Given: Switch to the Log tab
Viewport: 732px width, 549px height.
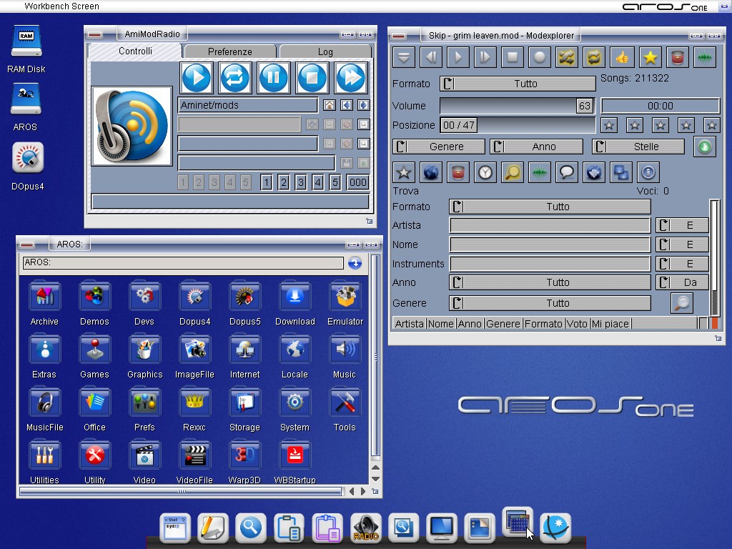Looking at the screenshot, I should click(x=325, y=51).
